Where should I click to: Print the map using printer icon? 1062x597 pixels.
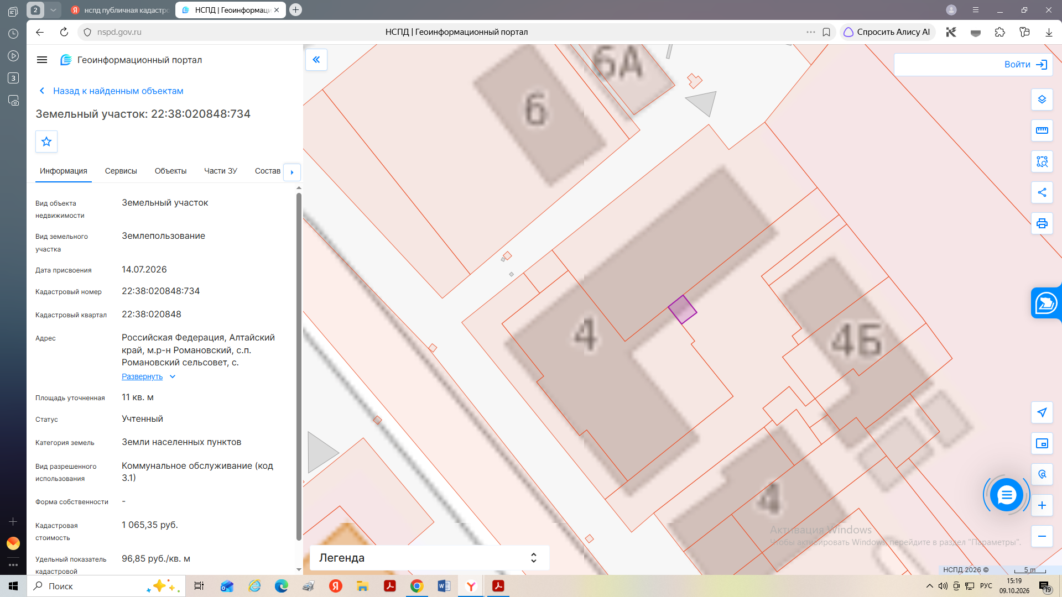coord(1042,223)
